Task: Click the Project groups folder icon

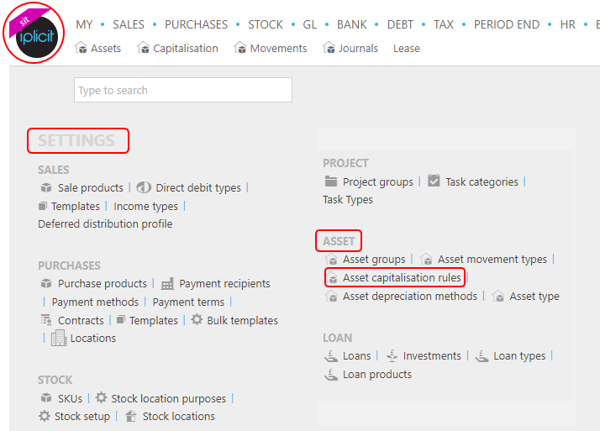Action: [330, 181]
